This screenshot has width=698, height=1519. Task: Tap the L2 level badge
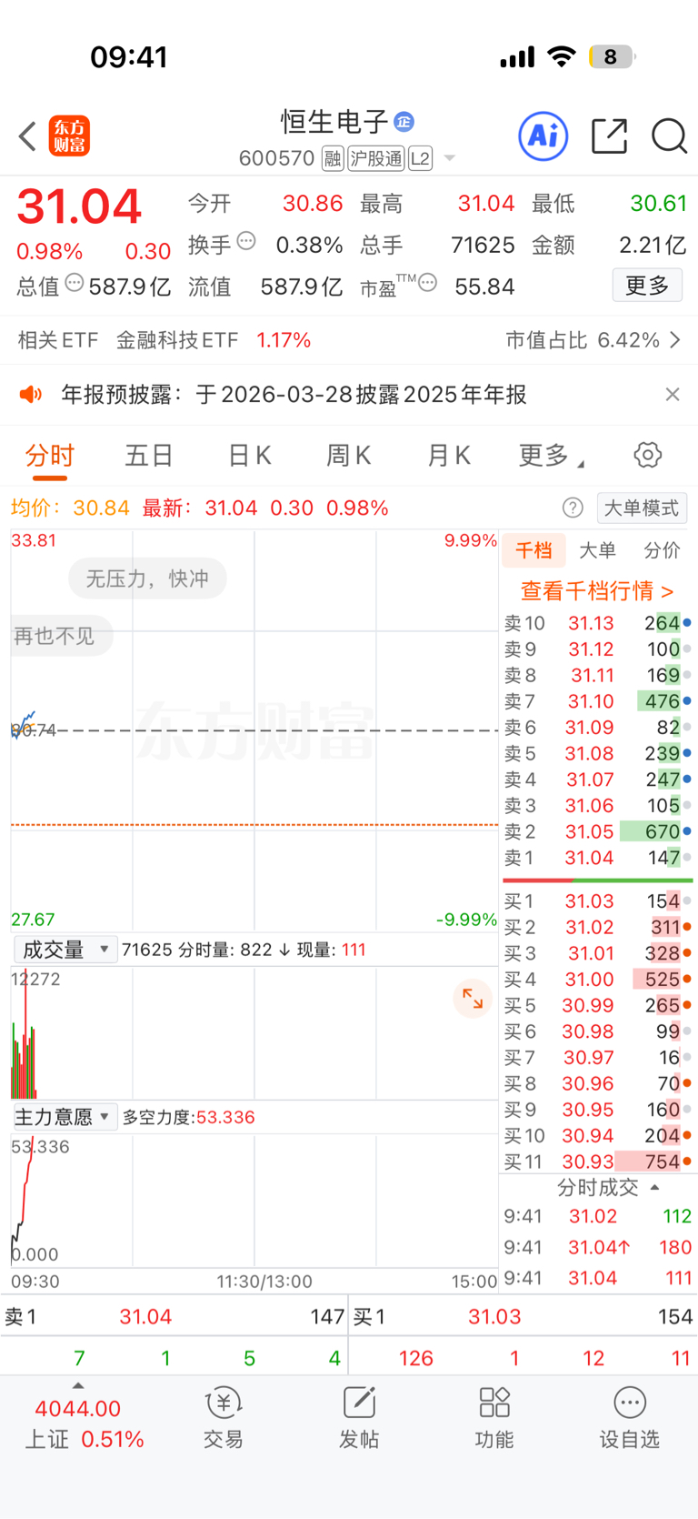(x=420, y=158)
